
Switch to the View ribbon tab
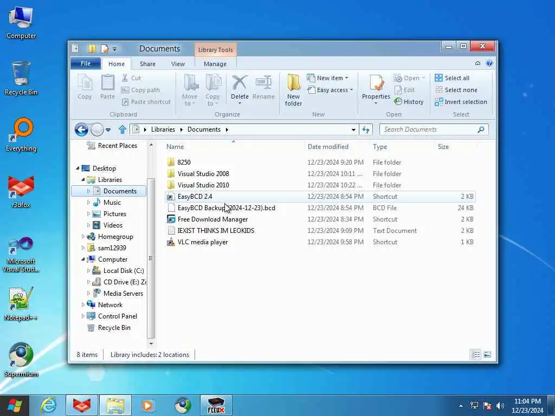point(178,64)
